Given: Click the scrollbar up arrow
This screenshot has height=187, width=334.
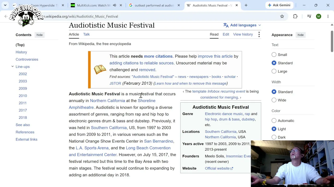Looking at the screenshot, I should pyautogui.click(x=332, y=25).
